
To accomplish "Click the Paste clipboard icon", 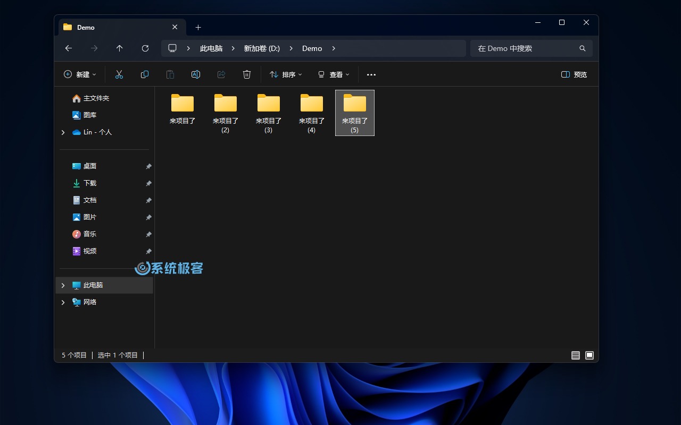I will [x=170, y=74].
